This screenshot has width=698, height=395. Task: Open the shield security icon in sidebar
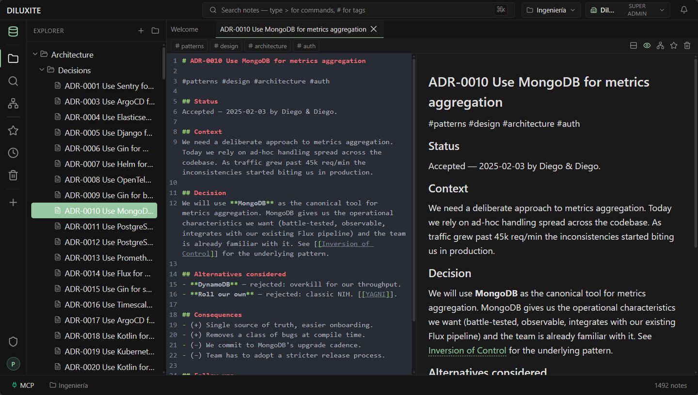point(13,342)
